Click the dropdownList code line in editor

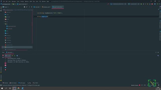pyautogui.click(x=50, y=13)
